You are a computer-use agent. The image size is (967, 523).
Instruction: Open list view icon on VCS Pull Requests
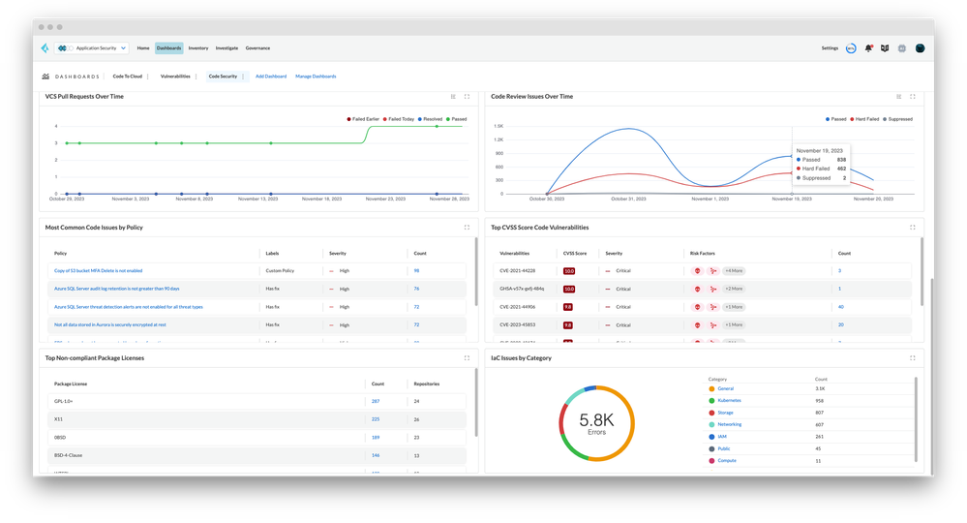point(453,97)
